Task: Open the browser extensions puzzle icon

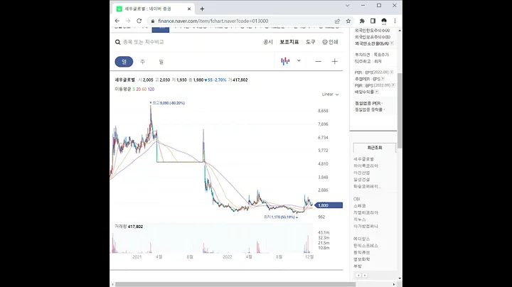Action: pos(362,21)
